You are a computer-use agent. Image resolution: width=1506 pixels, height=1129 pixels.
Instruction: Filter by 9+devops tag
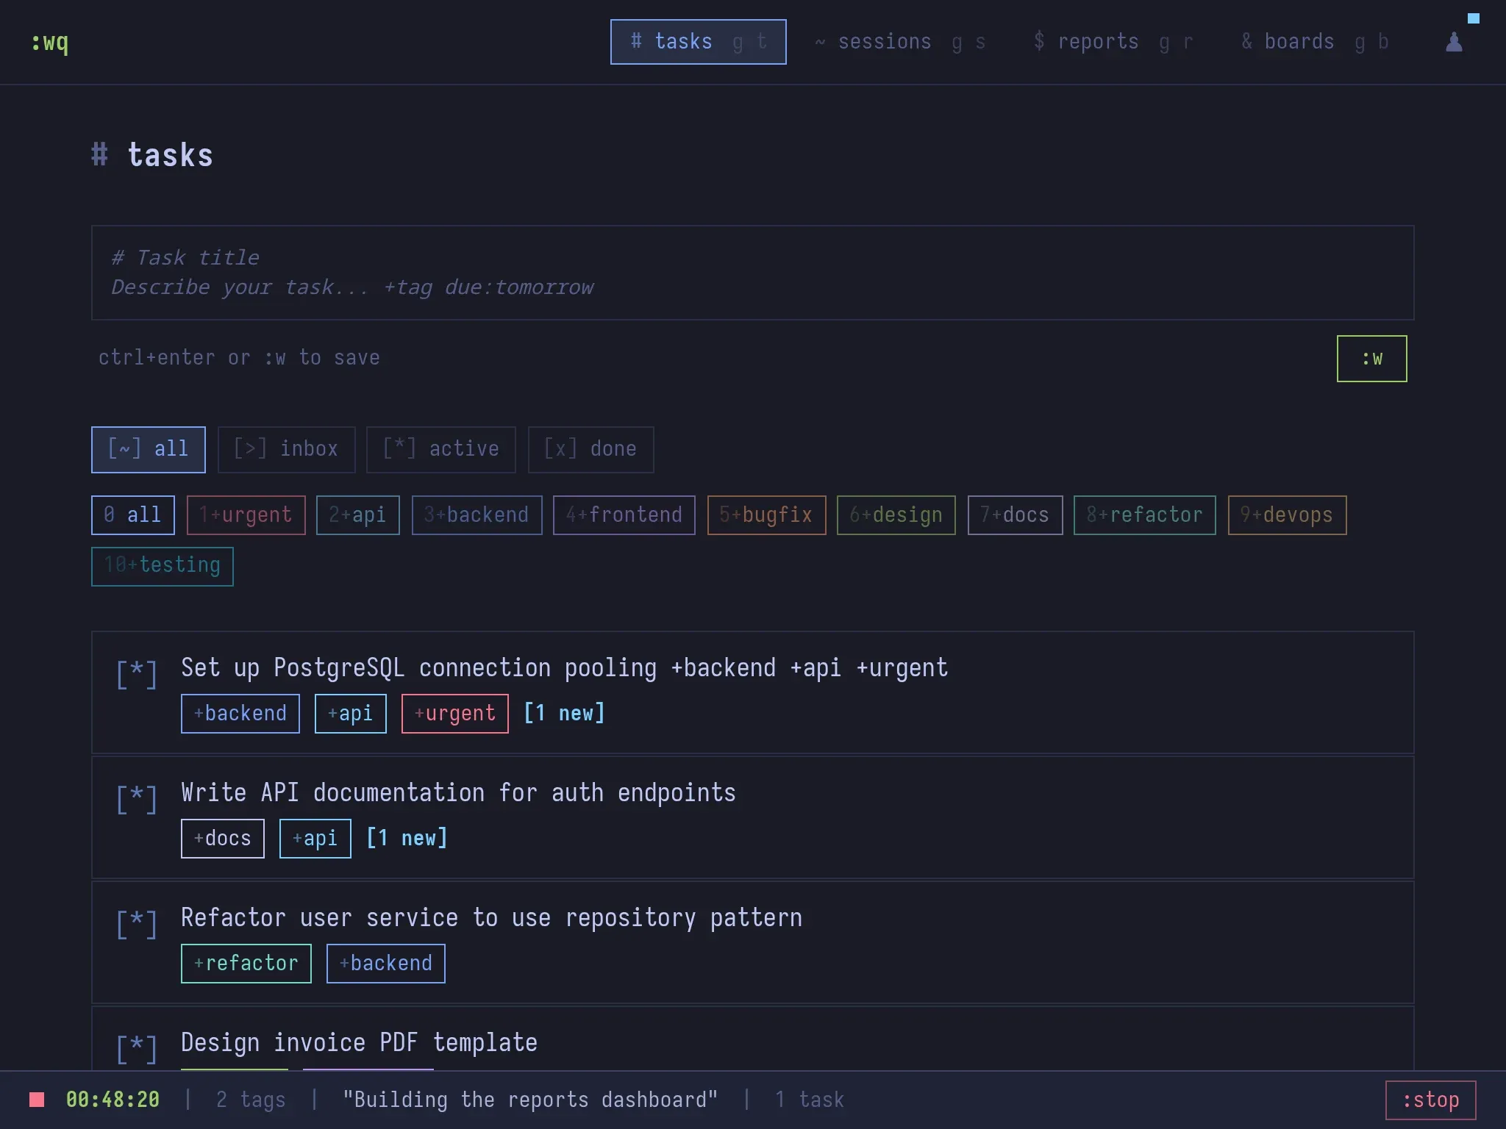pos(1287,515)
